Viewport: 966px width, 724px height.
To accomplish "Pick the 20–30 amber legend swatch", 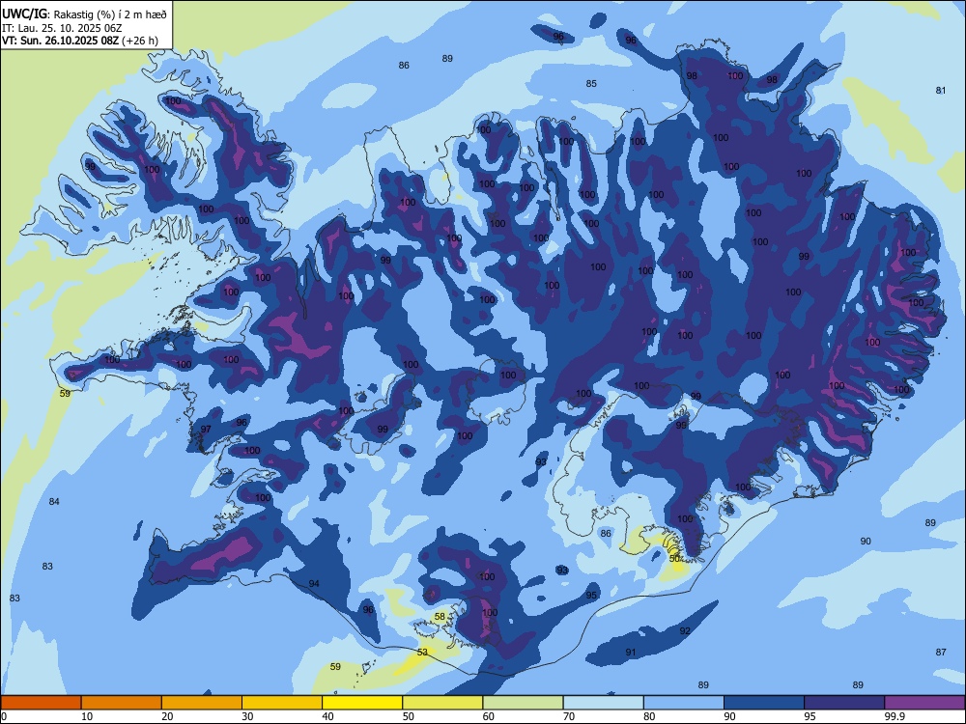I will [x=202, y=703].
